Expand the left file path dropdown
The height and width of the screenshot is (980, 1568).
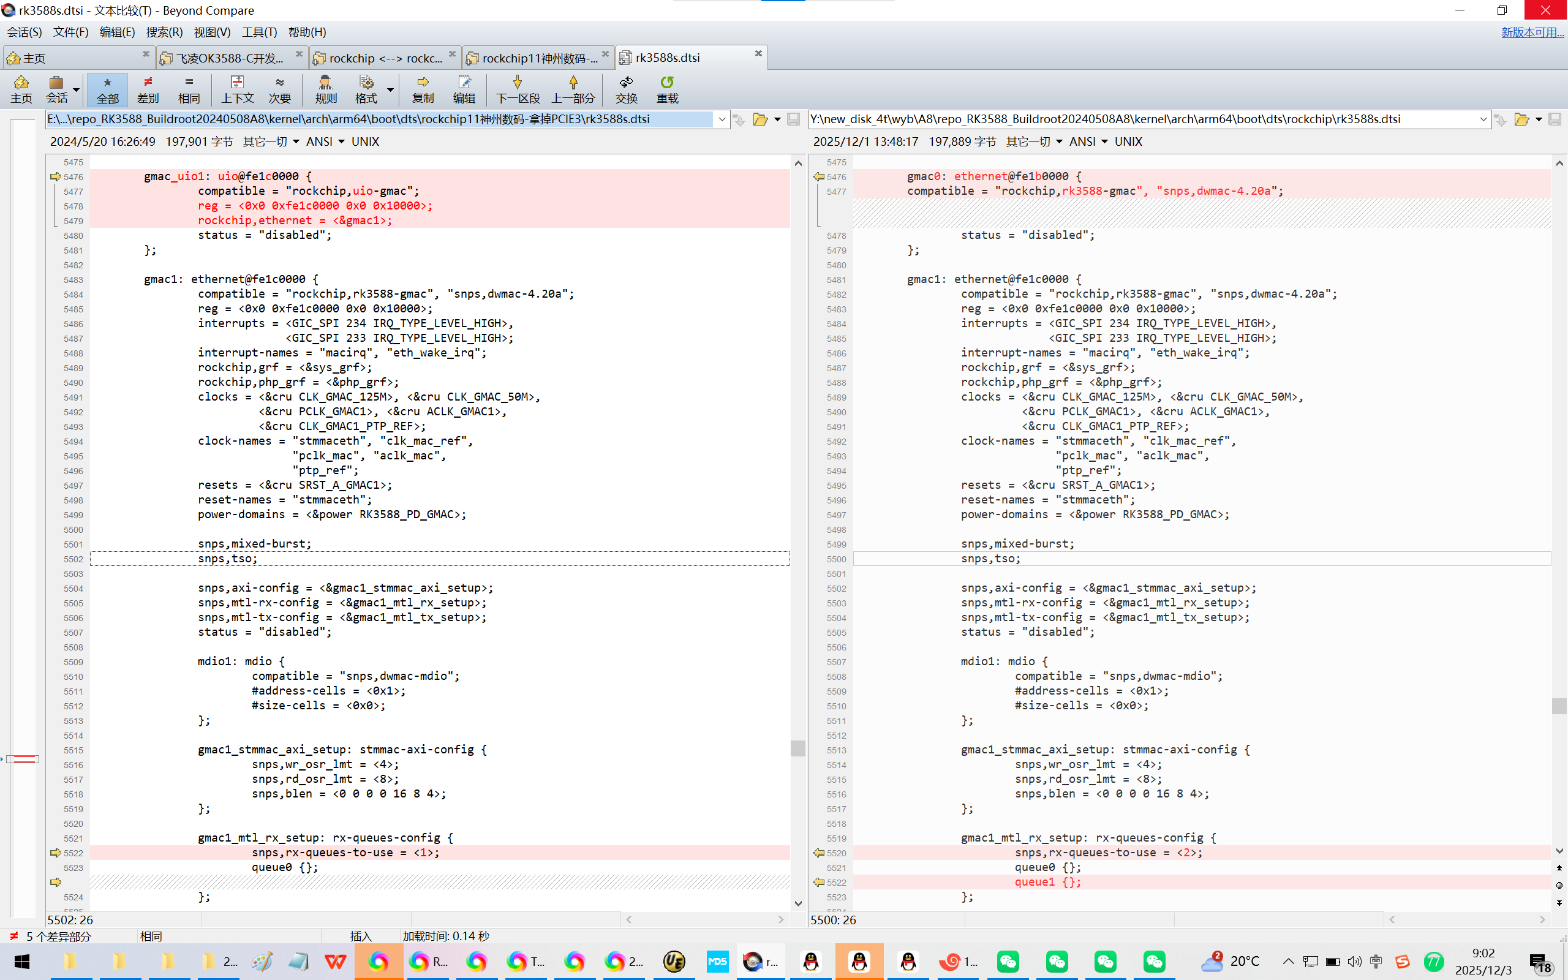(x=722, y=119)
